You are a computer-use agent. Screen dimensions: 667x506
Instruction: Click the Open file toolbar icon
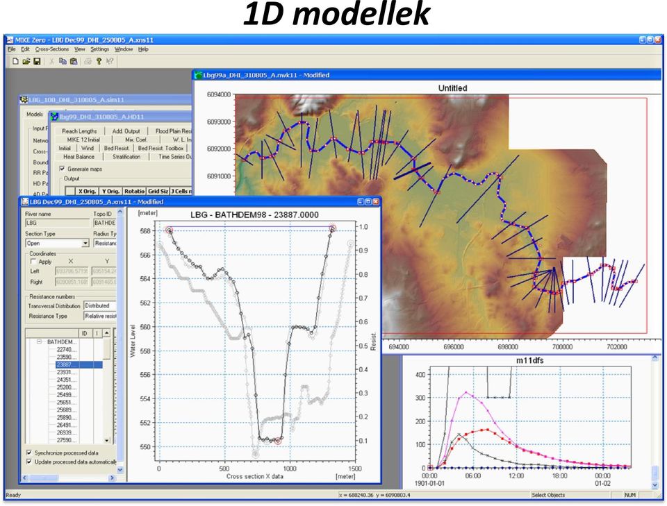click(x=26, y=61)
